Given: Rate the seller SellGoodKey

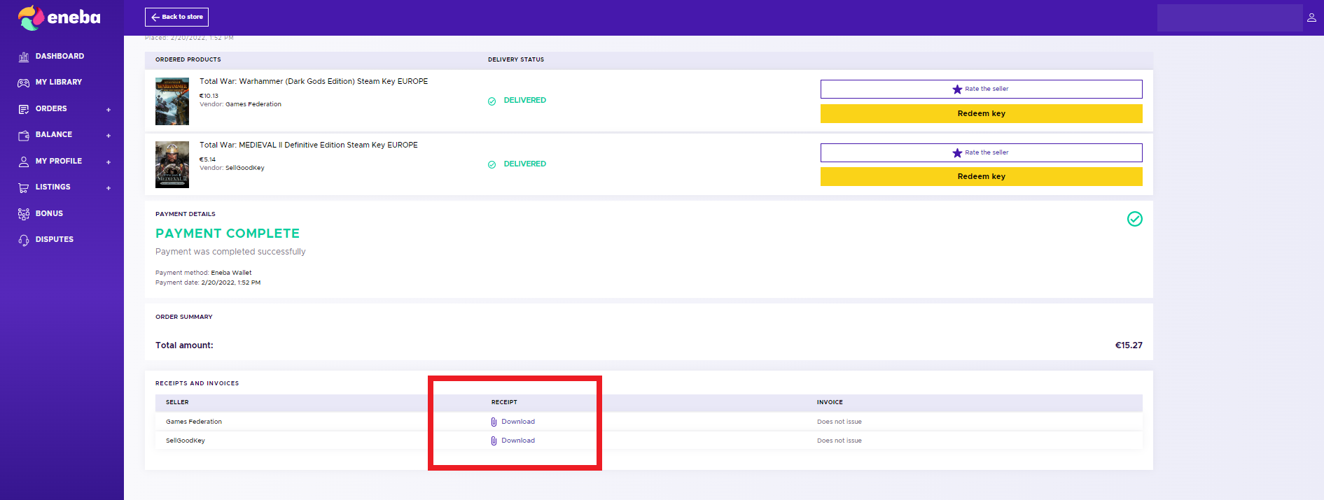Looking at the screenshot, I should tap(981, 152).
